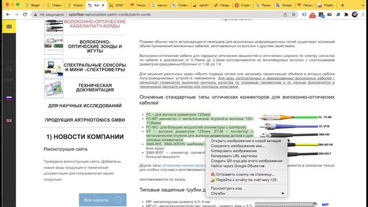The image size is (368, 207).
Task: Switch to the ООО tab
Action: click(x=117, y=5)
